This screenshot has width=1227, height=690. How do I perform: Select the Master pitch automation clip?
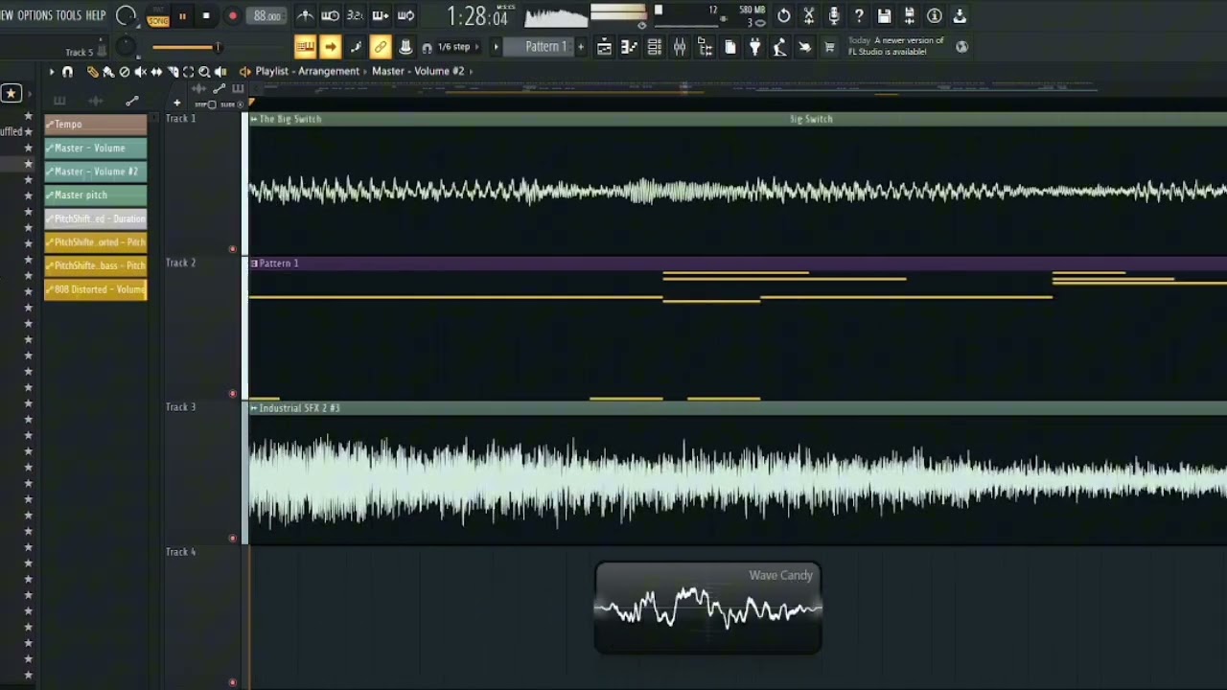(96, 195)
